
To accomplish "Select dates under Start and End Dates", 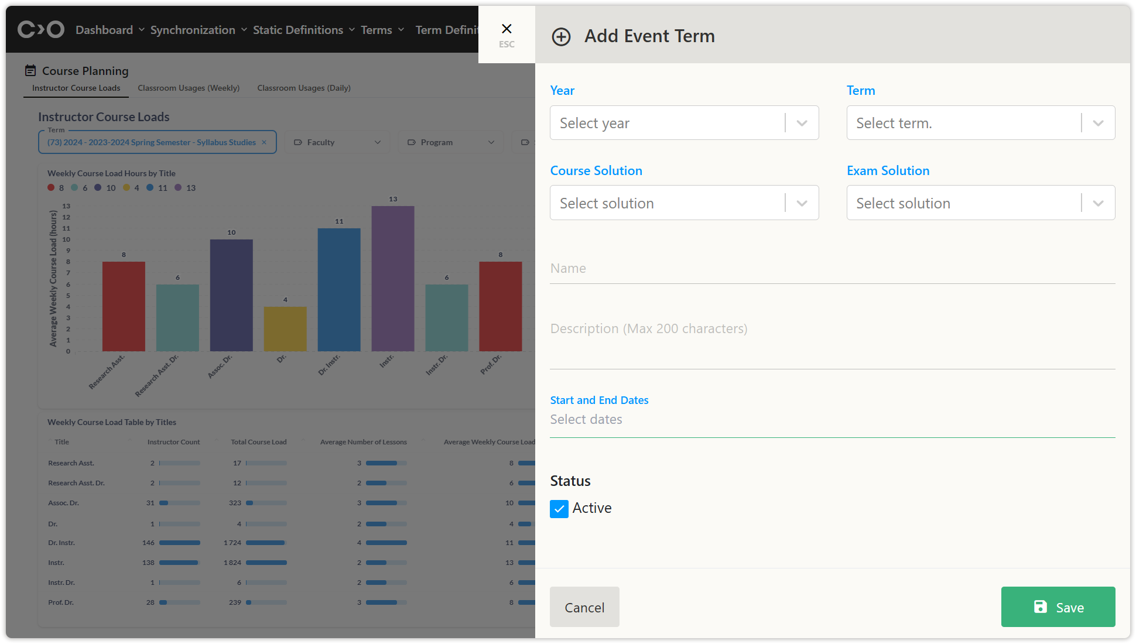I will 832,420.
